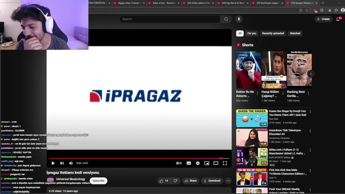Seek on the red video progress bar
Viewport: 345px width, 194px height.
139,158
